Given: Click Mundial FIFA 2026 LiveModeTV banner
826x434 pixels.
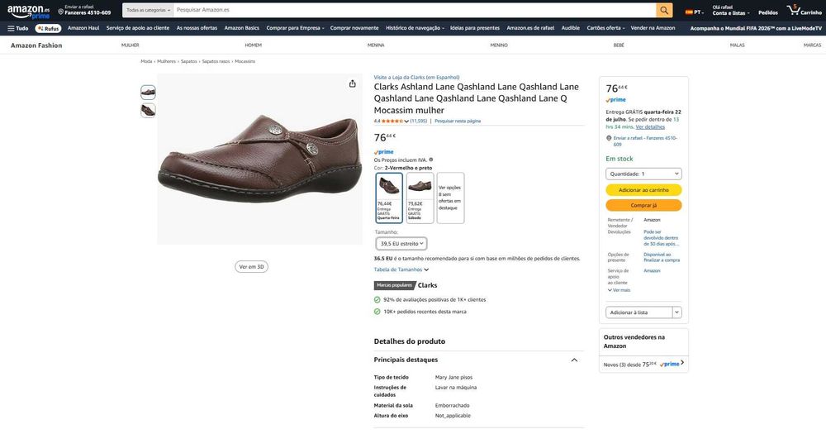Looking at the screenshot, I should coord(756,28).
